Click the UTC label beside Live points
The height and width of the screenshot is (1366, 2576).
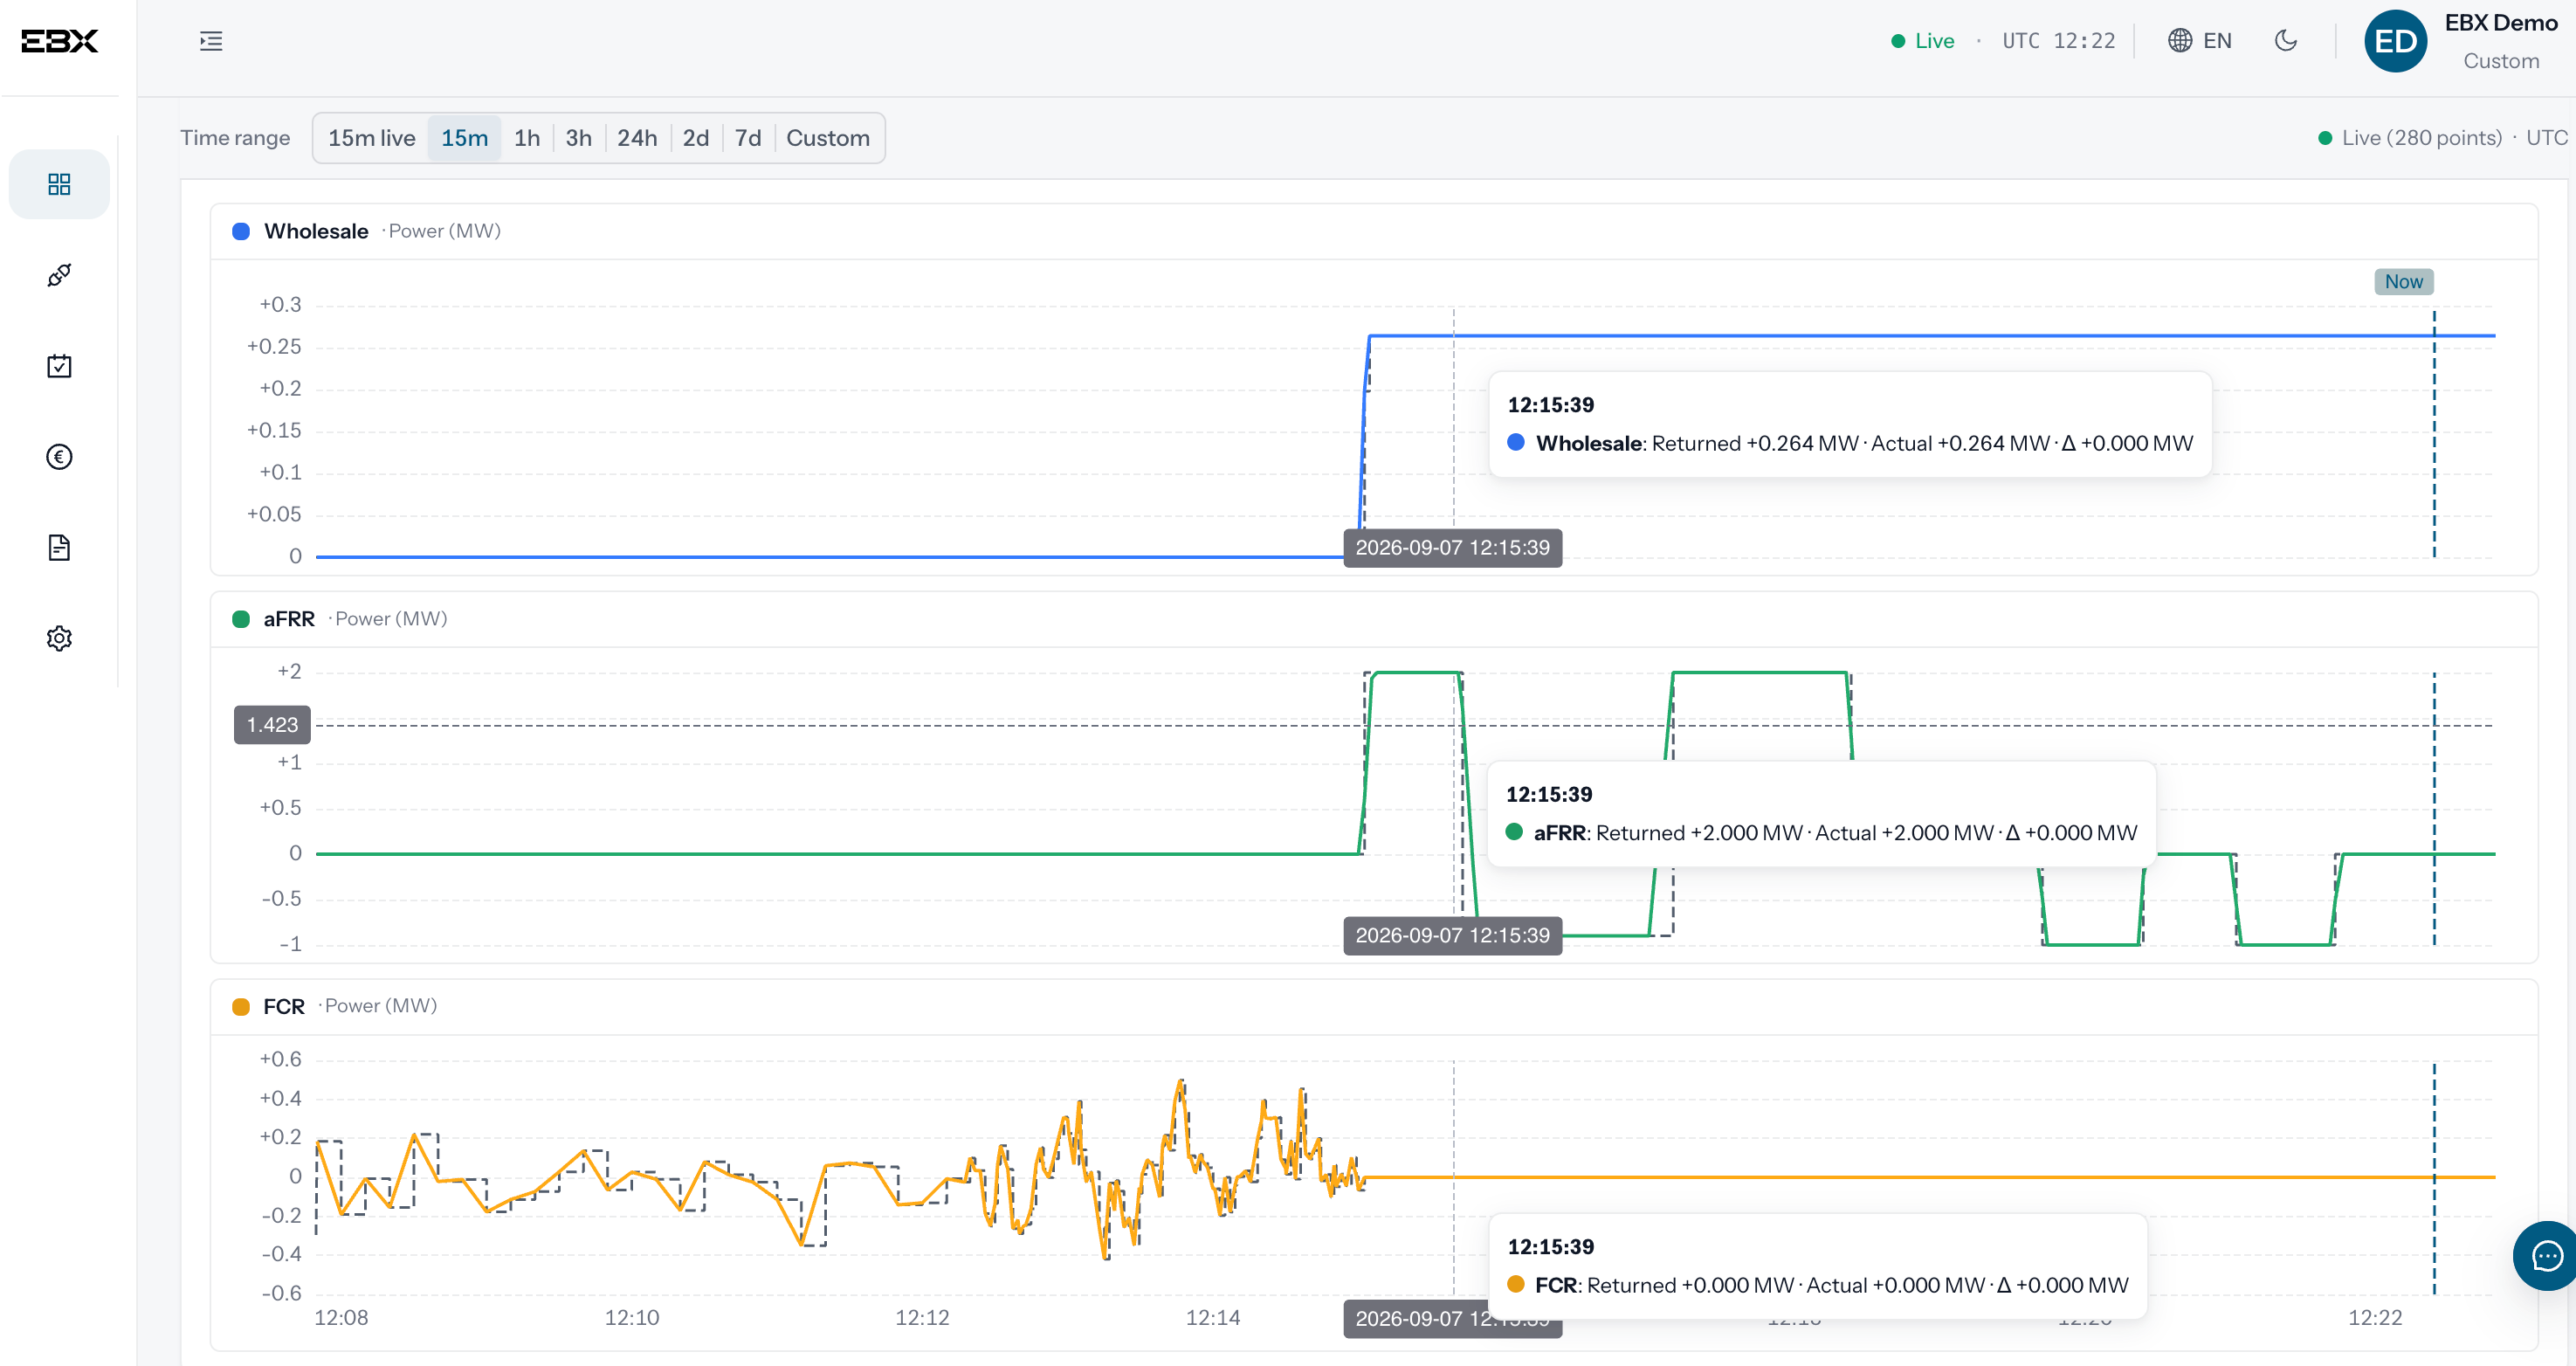(2546, 138)
